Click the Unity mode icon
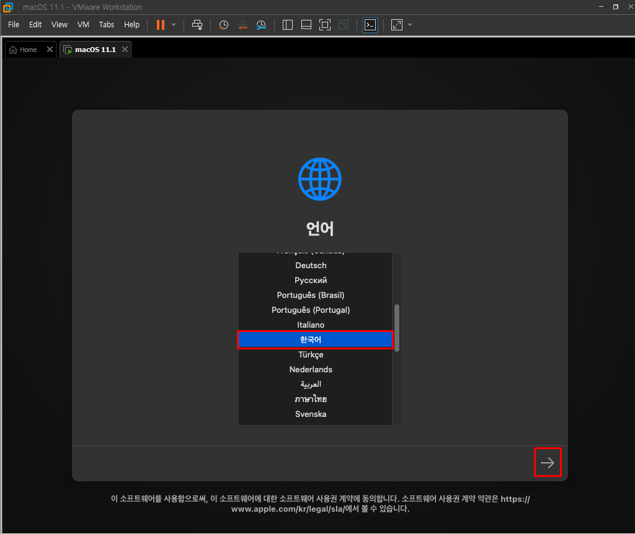 (344, 25)
